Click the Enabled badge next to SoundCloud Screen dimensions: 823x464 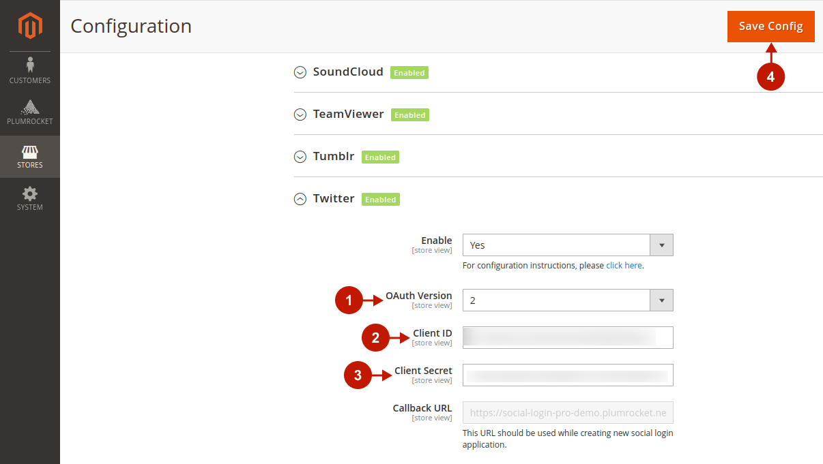click(x=409, y=73)
